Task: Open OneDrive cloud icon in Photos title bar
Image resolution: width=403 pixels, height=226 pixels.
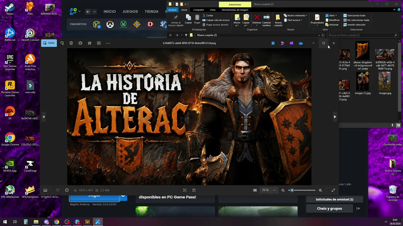Action: coord(301,43)
